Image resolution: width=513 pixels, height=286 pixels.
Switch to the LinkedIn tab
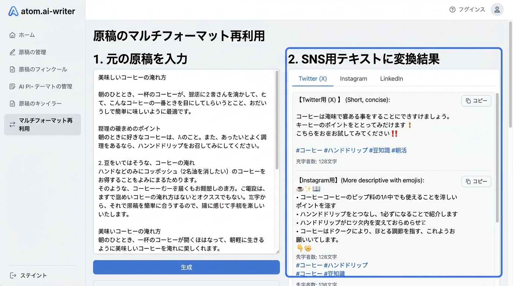(391, 79)
